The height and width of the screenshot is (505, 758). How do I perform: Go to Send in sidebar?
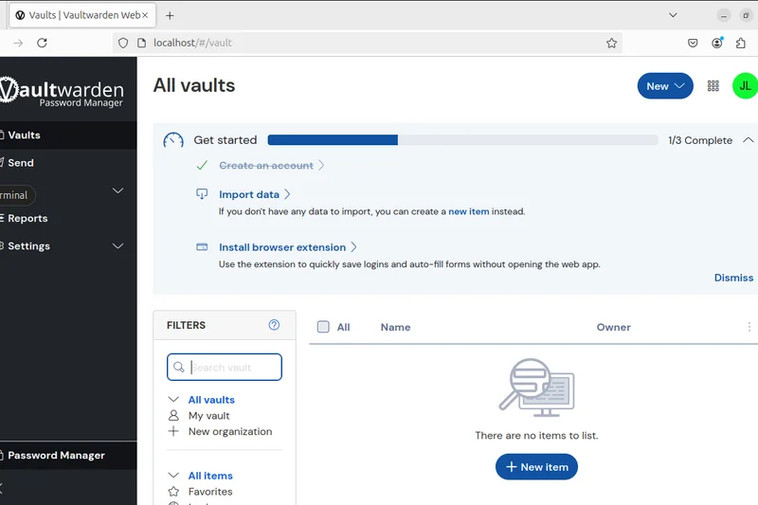pyautogui.click(x=21, y=163)
